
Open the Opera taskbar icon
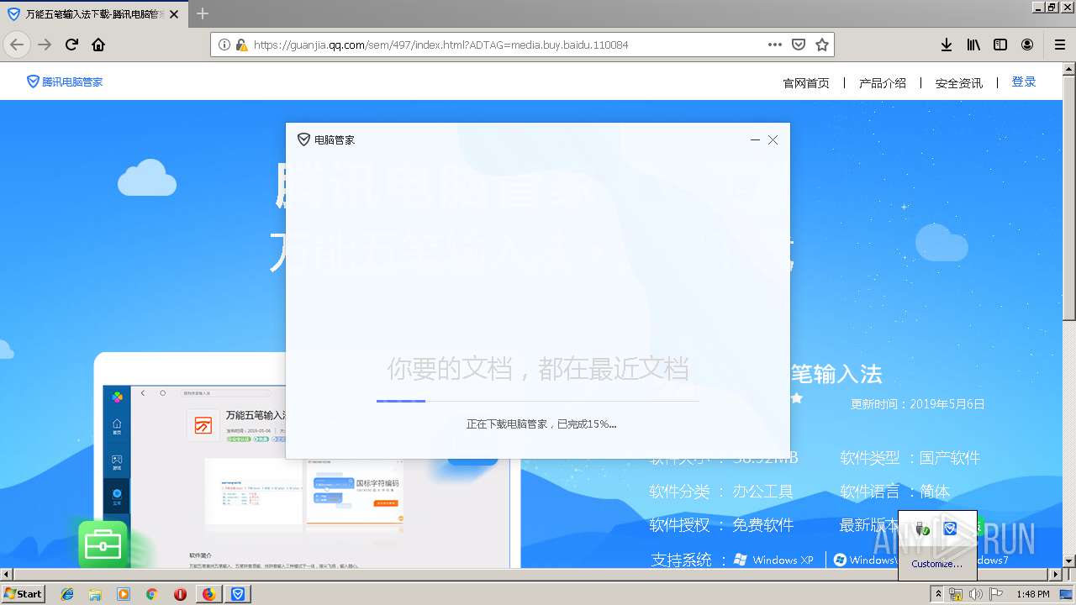pos(180,594)
